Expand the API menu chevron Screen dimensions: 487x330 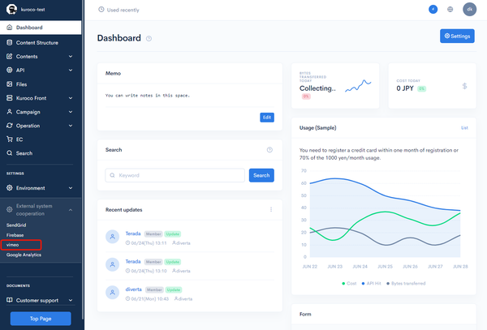71,71
